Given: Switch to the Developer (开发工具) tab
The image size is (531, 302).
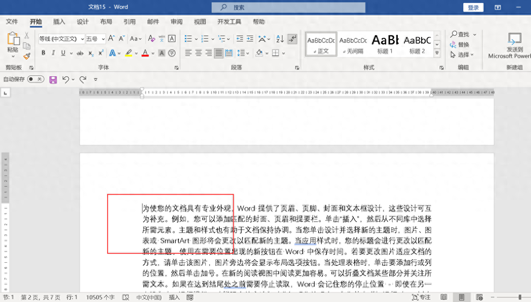Looking at the screenshot, I should (229, 21).
